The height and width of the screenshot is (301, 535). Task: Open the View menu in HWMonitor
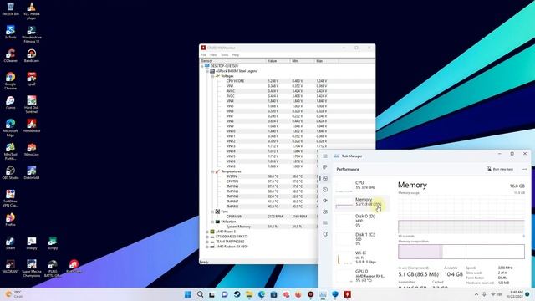[x=213, y=54]
